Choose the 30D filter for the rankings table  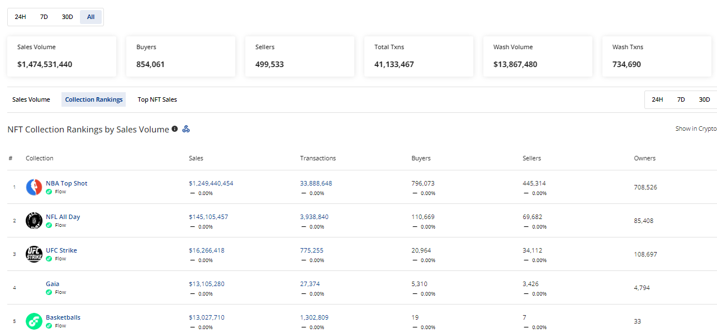(704, 99)
